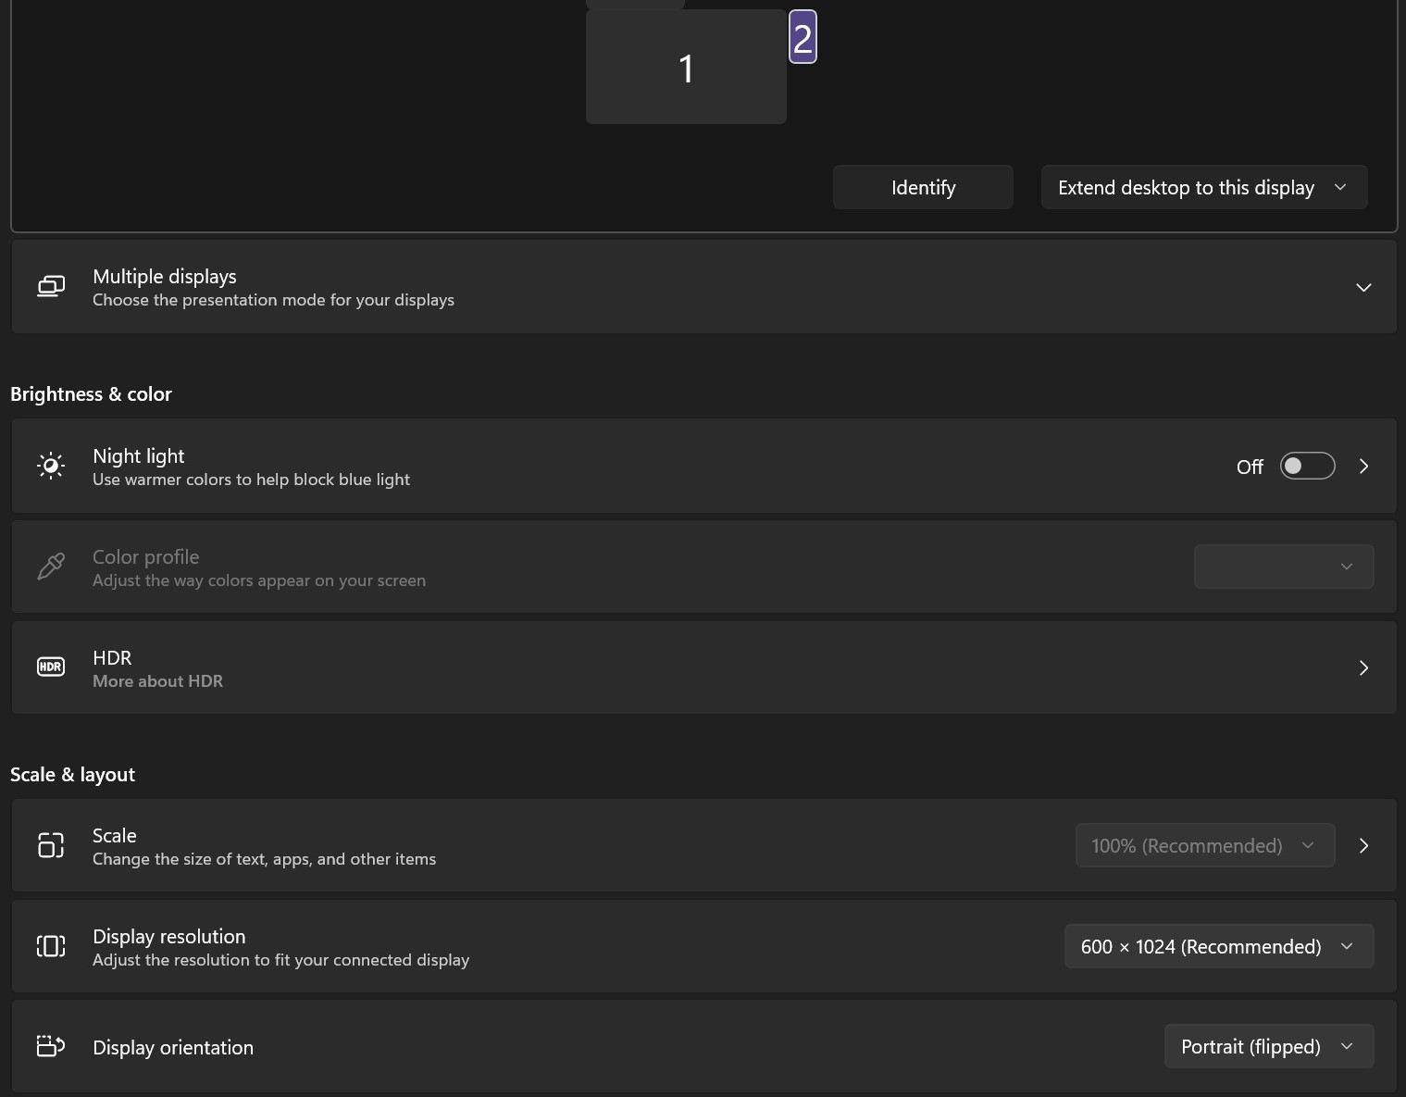Open More about HDR settings
Viewport: 1406px width, 1097px height.
[1362, 667]
